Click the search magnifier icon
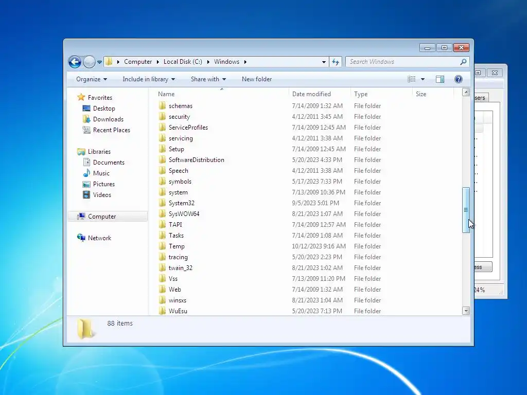Screen dimensions: 527x395 pos(463,62)
